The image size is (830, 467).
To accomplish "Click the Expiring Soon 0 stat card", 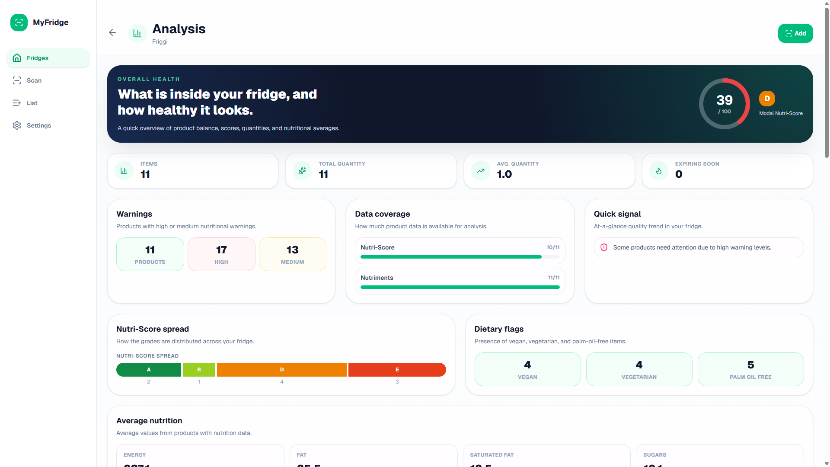I will click(728, 171).
